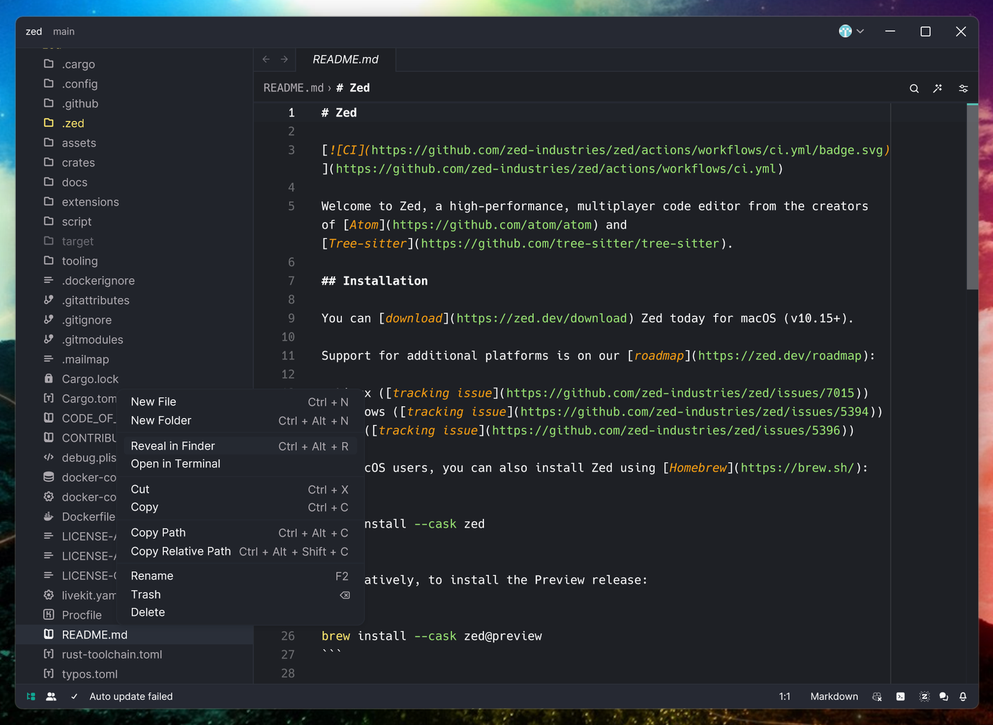Viewport: 993px width, 725px height.
Task: Switch to the README.md tab
Action: [345, 59]
